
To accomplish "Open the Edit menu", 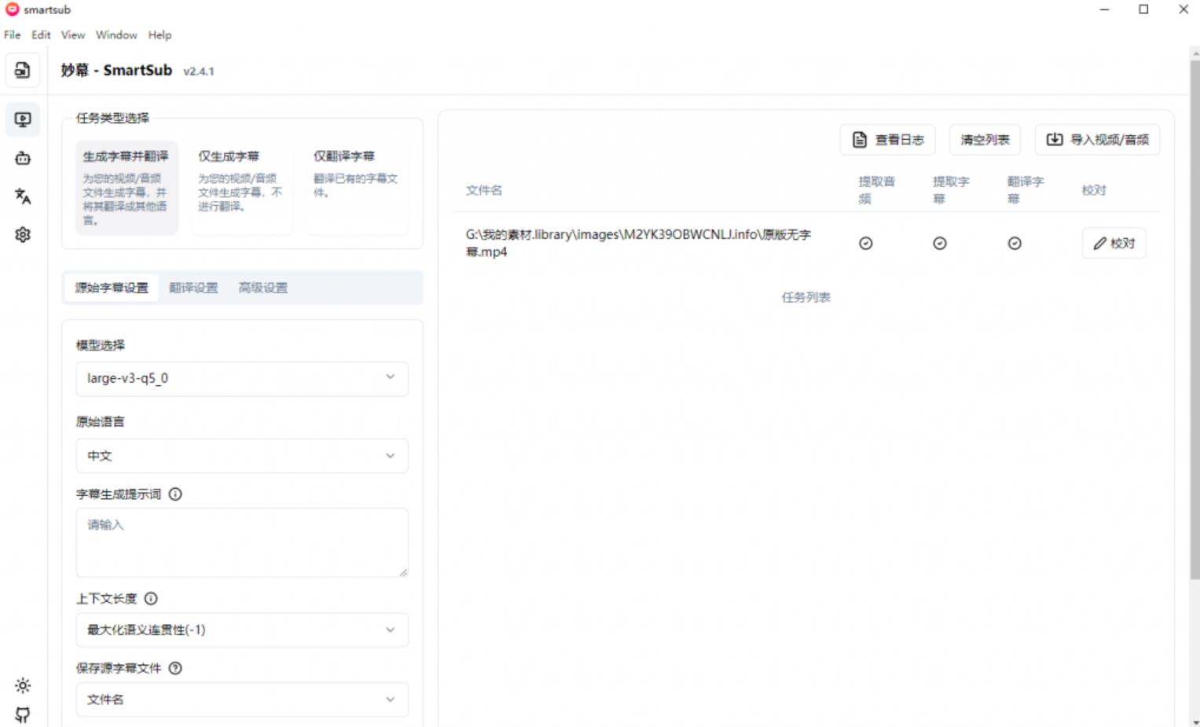I will [41, 35].
